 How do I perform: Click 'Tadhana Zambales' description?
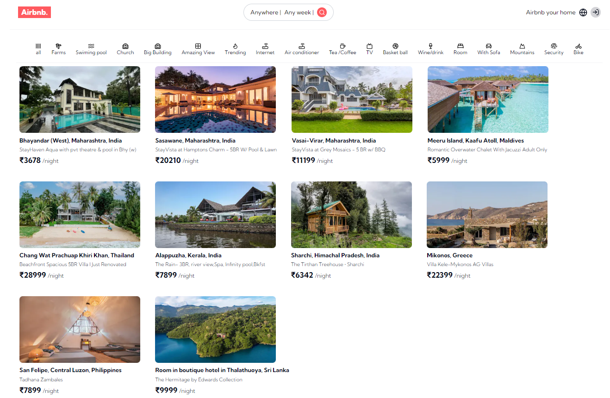[x=41, y=379]
